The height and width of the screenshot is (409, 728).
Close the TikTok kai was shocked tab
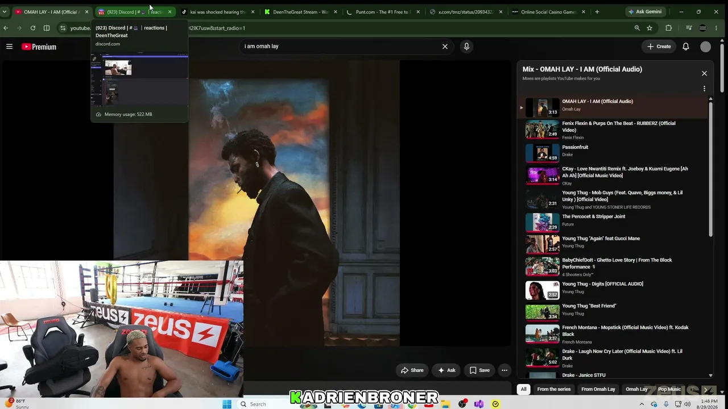[253, 12]
